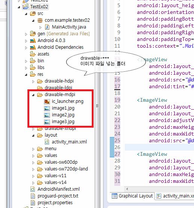The image size is (194, 208).
Task: Click the editor horizontal scrollbar left arrow
Action: click(x=127, y=189)
